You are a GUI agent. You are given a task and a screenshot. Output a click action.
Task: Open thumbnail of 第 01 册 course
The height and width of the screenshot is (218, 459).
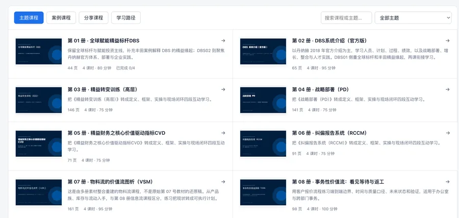pos(39,51)
